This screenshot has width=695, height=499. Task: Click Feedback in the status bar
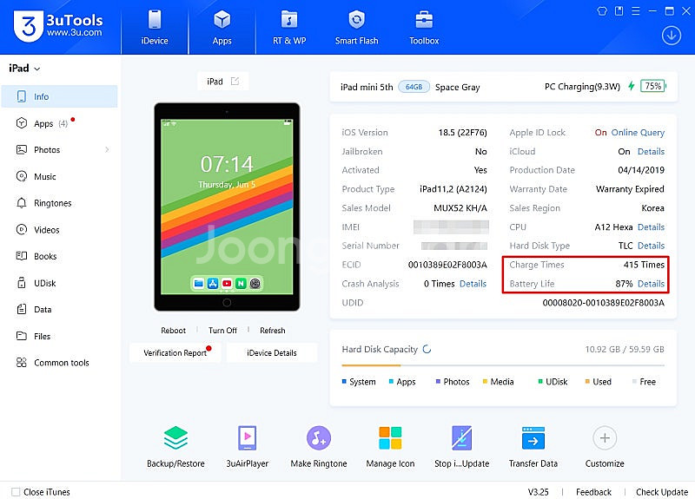pyautogui.click(x=593, y=492)
